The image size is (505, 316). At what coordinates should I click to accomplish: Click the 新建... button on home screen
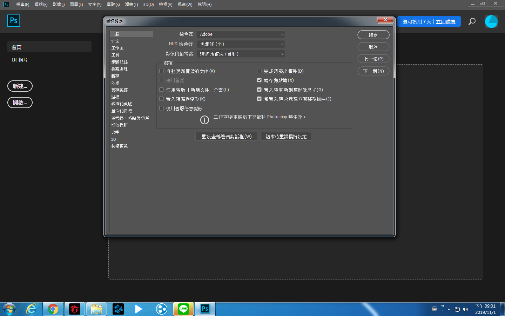click(20, 86)
